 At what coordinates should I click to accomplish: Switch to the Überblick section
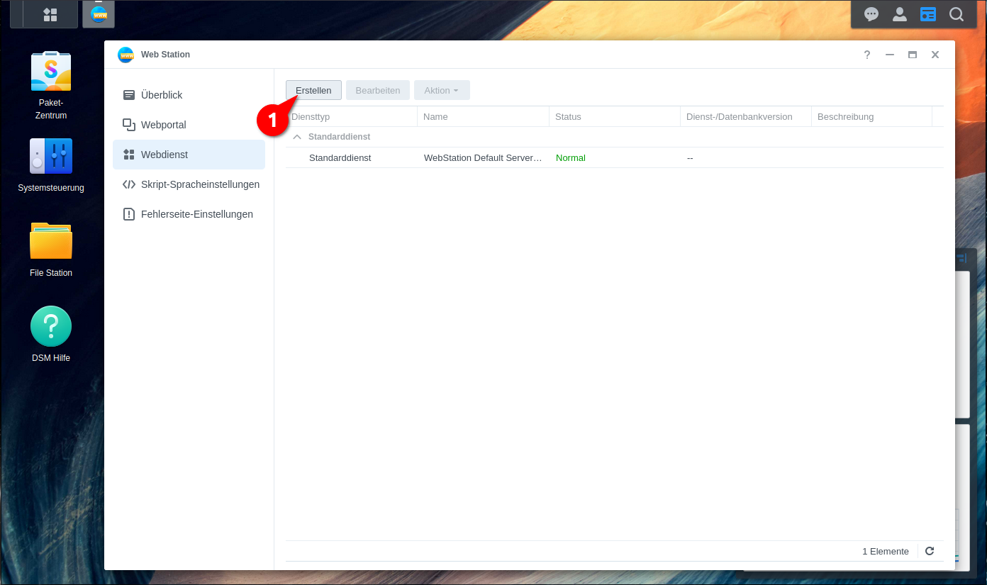click(162, 95)
